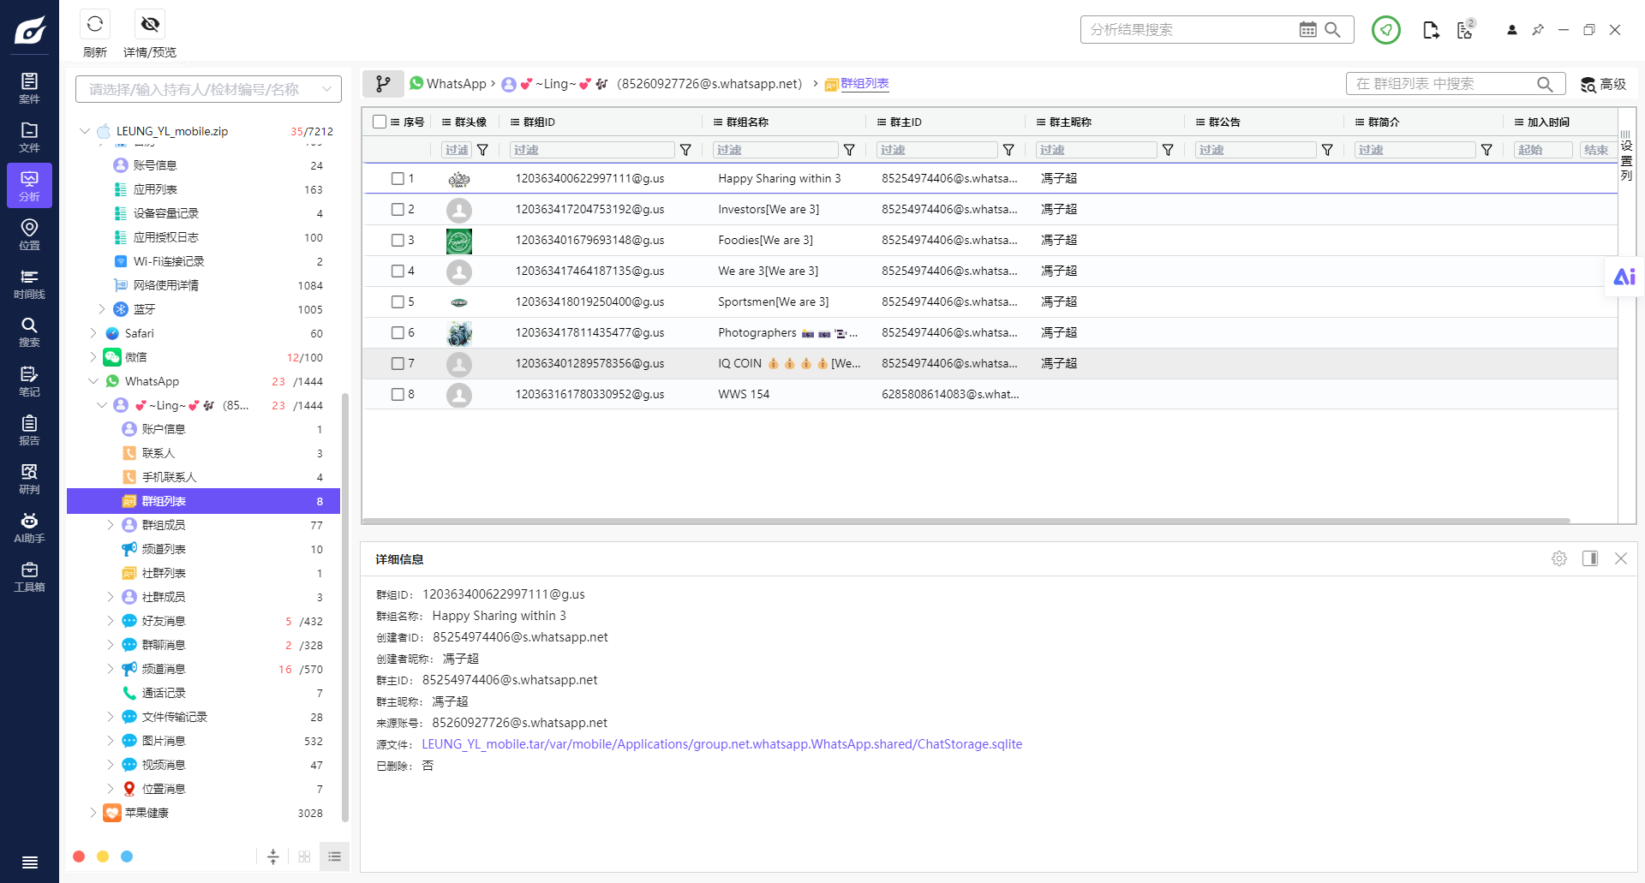Click the 群组ID column filter funnel icon
Viewport: 1645px width, 883px height.
685,150
